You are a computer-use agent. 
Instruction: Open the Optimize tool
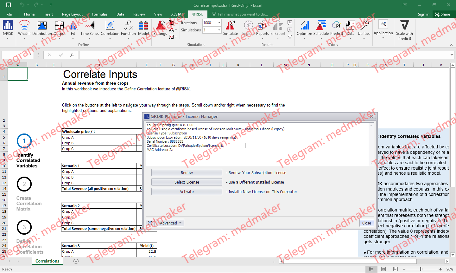(304, 28)
